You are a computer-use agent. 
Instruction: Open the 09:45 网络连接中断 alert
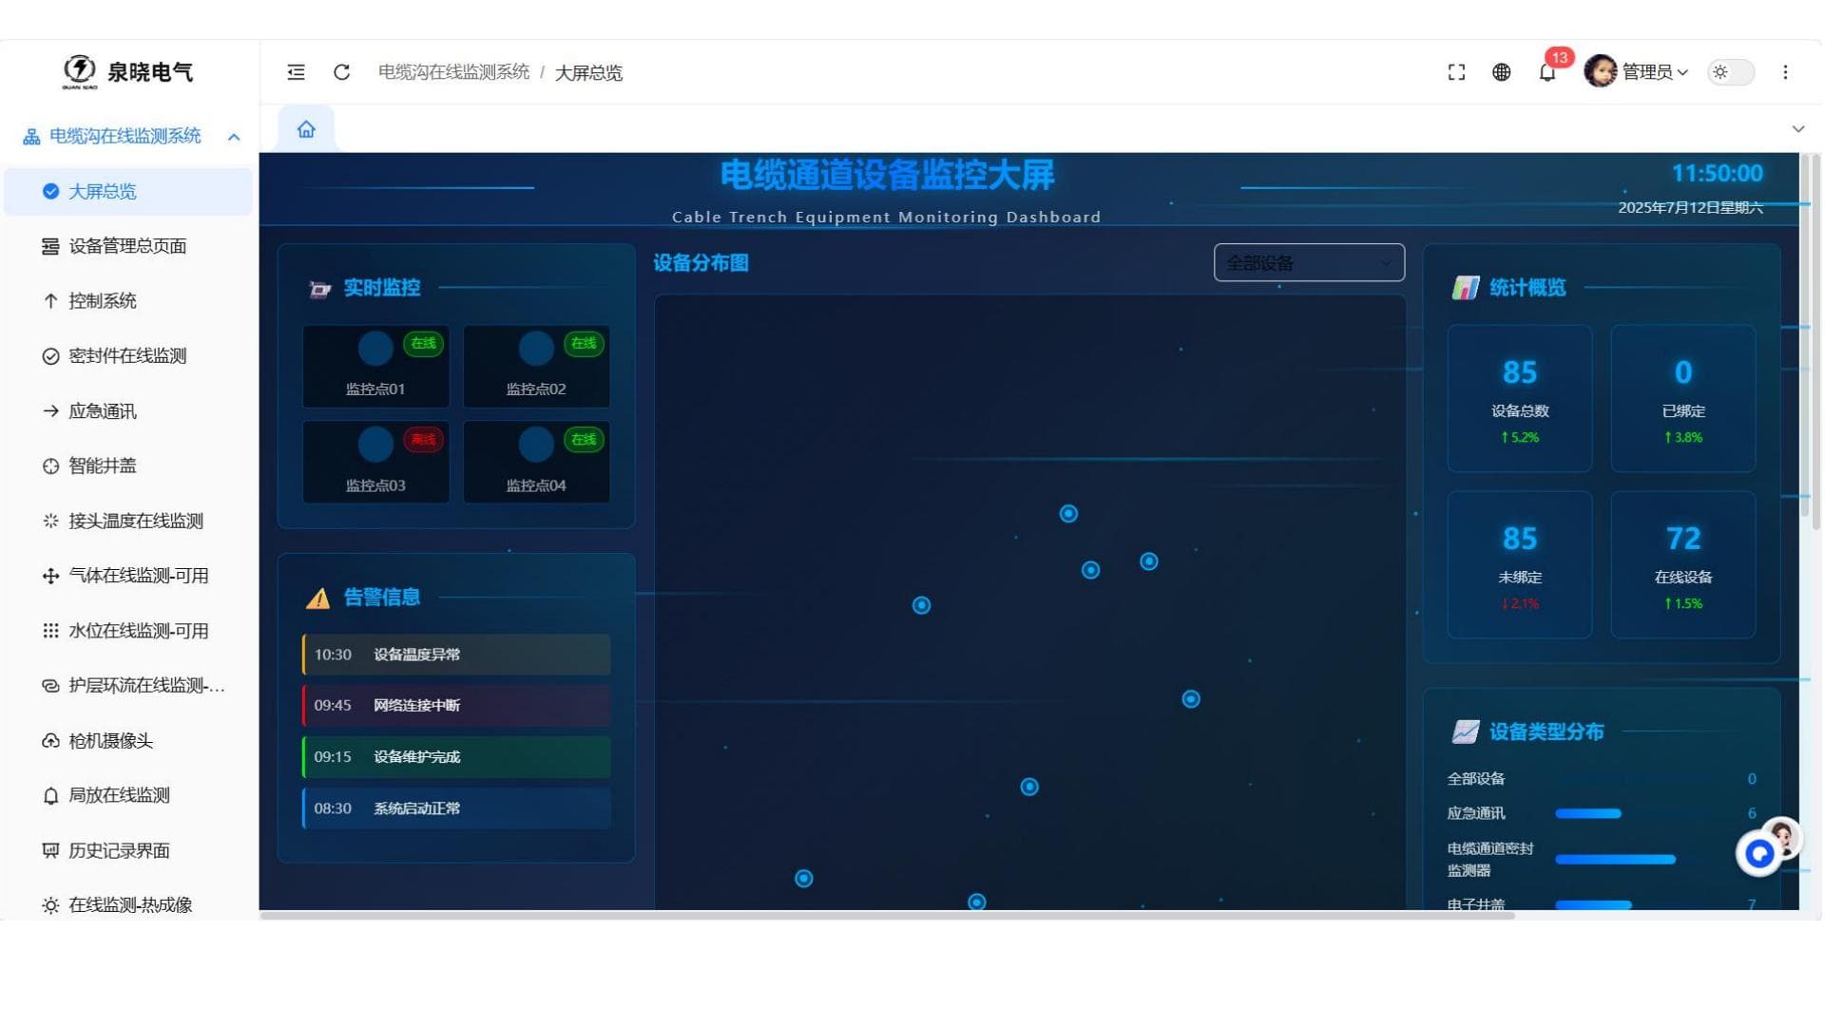coord(456,706)
